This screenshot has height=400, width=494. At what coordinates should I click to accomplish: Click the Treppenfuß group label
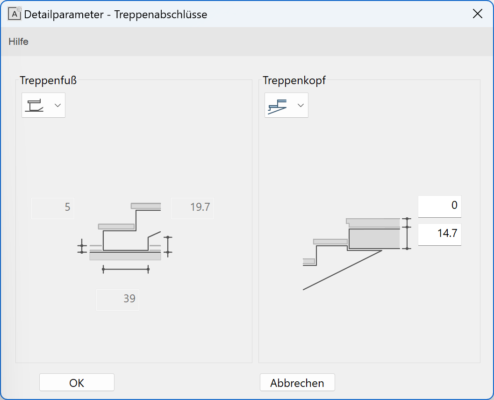[48, 80]
